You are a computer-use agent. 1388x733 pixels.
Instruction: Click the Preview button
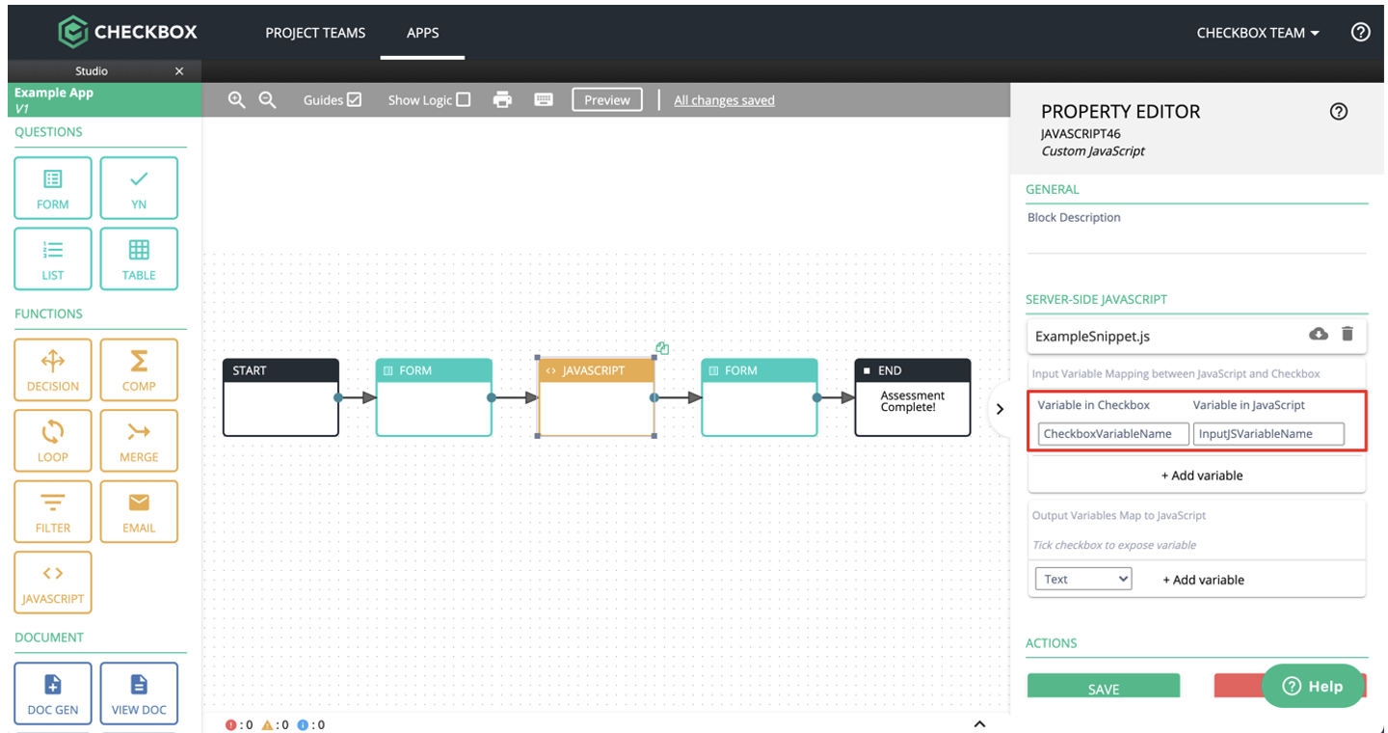pos(607,99)
